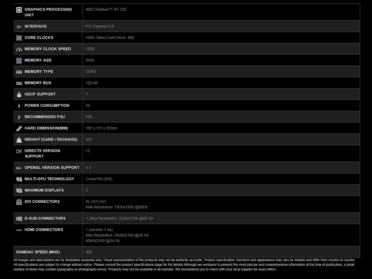Viewport: 372px width, 279px height.
Task: Click the Memory Bus module icon
Action: (x=19, y=83)
